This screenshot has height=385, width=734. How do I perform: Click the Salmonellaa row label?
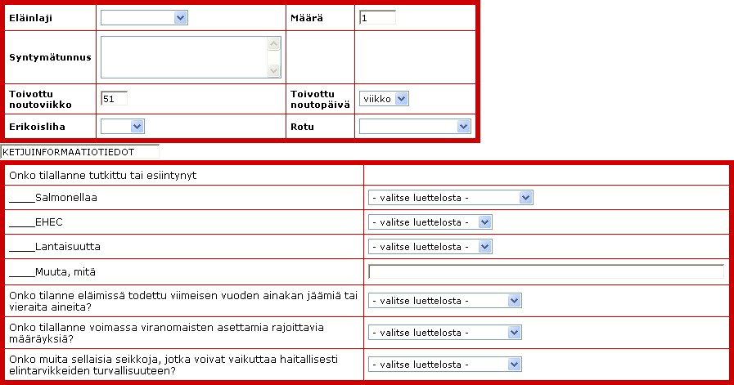53,198
